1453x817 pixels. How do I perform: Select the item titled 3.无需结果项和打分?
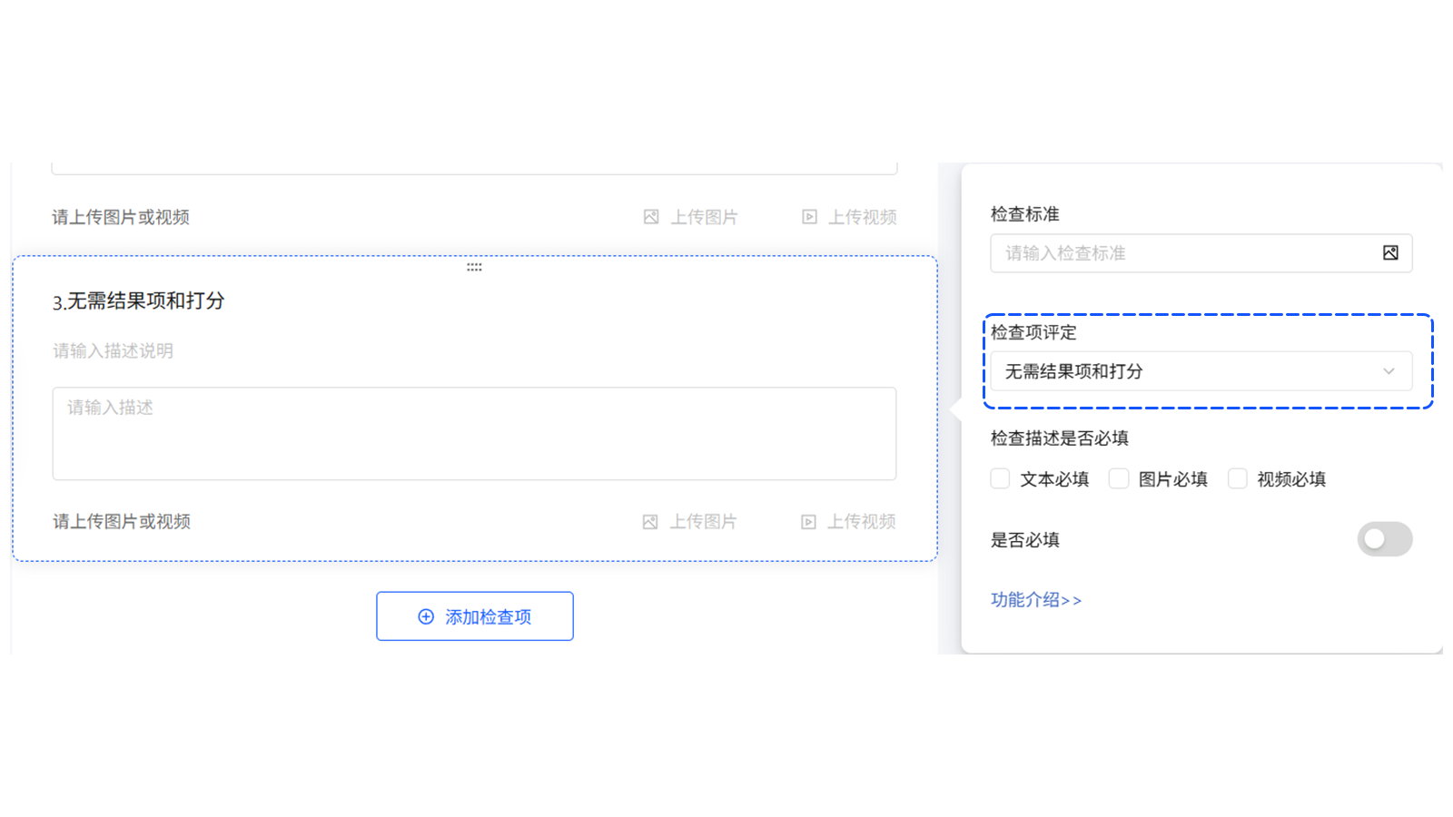141,300
